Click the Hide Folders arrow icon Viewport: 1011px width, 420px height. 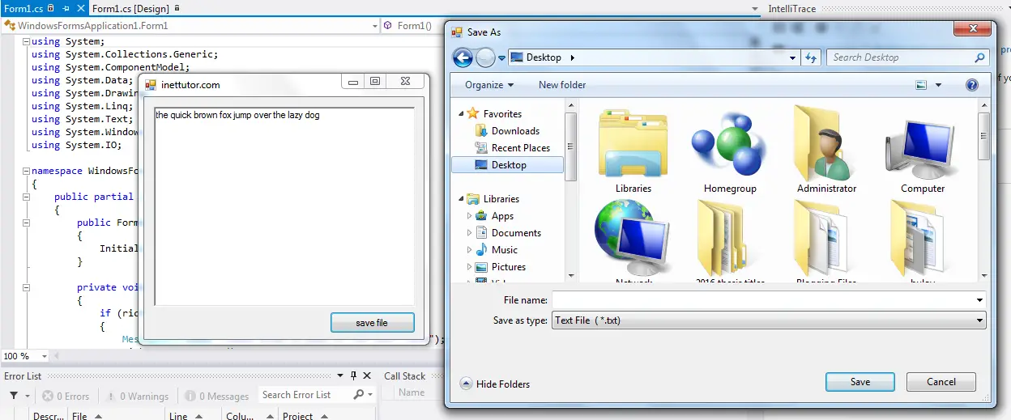(466, 384)
